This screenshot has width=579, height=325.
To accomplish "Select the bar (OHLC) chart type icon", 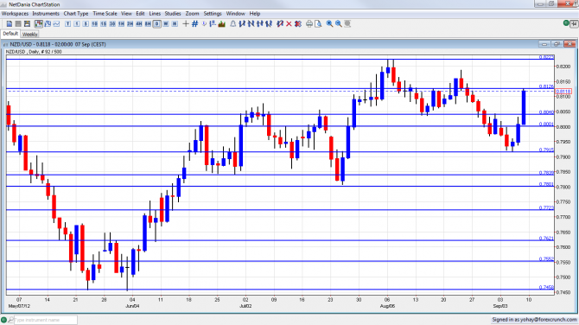I will [48, 23].
